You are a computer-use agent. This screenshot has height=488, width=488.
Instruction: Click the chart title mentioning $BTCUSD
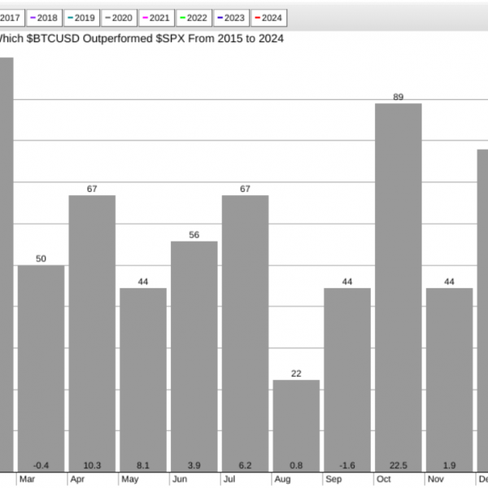pyautogui.click(x=142, y=38)
